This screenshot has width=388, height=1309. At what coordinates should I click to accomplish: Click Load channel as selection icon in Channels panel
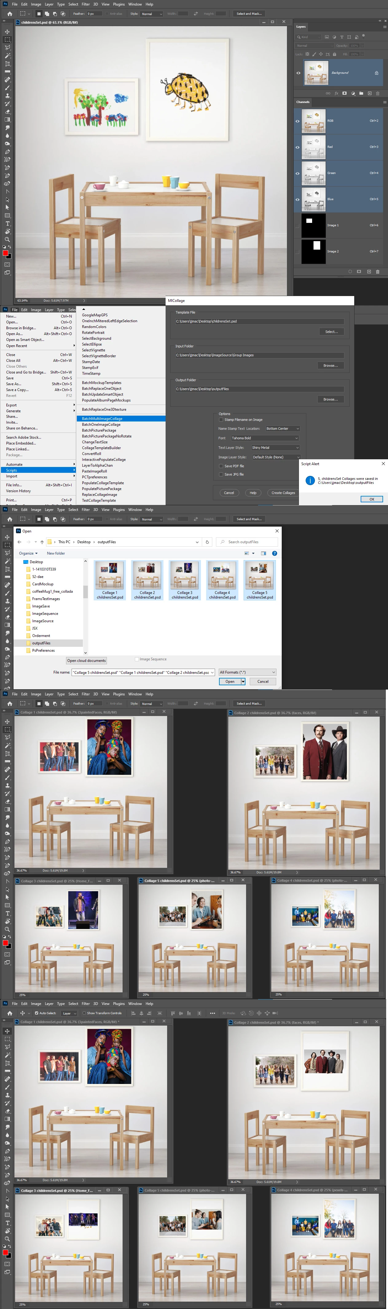[x=350, y=271]
